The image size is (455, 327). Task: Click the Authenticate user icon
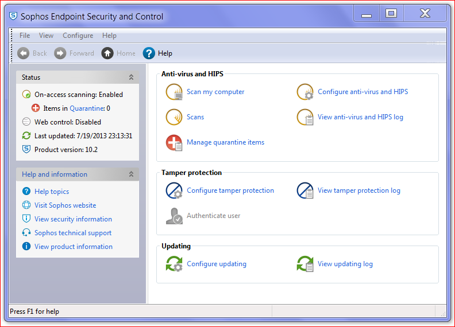point(174,216)
